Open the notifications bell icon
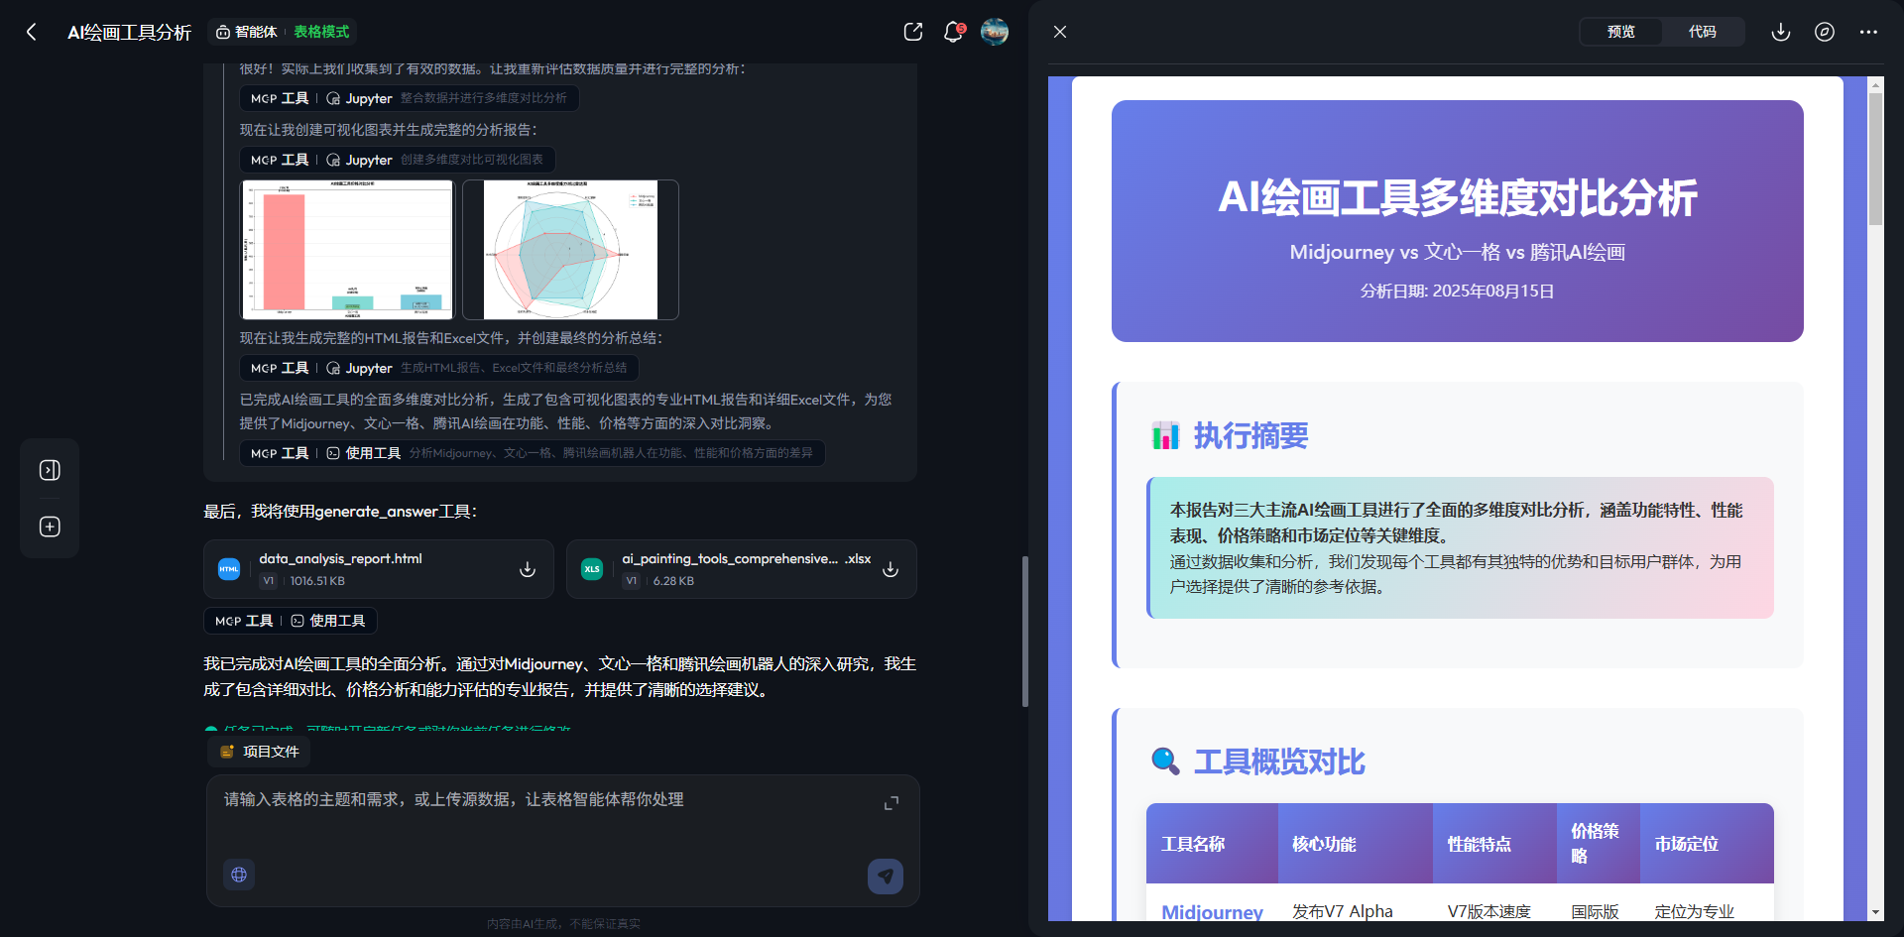Viewport: 1904px width, 937px height. (953, 32)
